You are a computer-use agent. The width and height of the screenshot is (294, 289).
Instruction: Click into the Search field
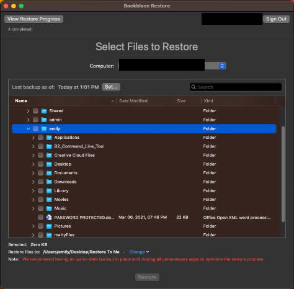(236, 87)
